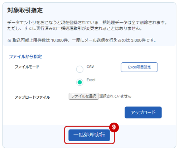Click the CSV option label text
Viewport: 179px width, 151px height.
[90, 67]
